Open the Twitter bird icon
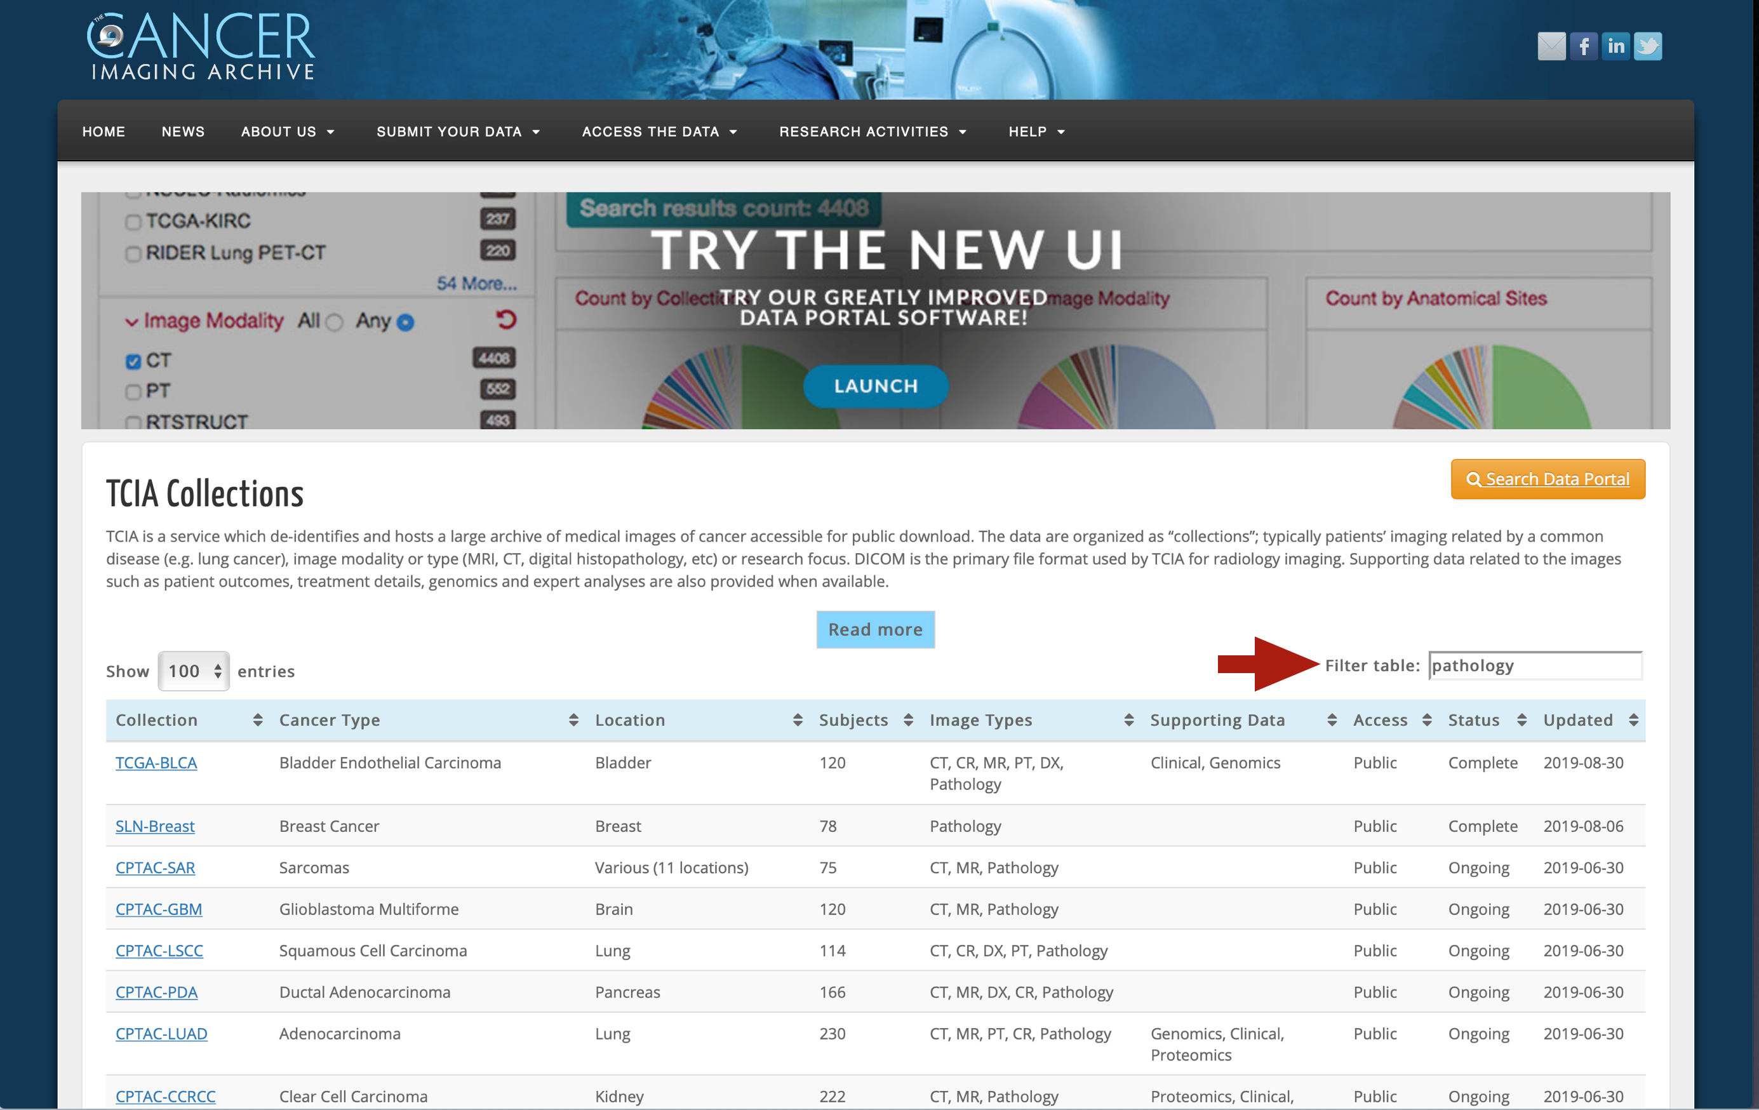The height and width of the screenshot is (1110, 1759). 1647,46
